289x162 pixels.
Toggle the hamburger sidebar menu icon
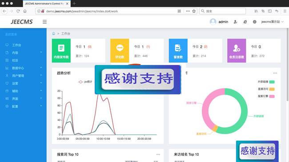pos(44,22)
